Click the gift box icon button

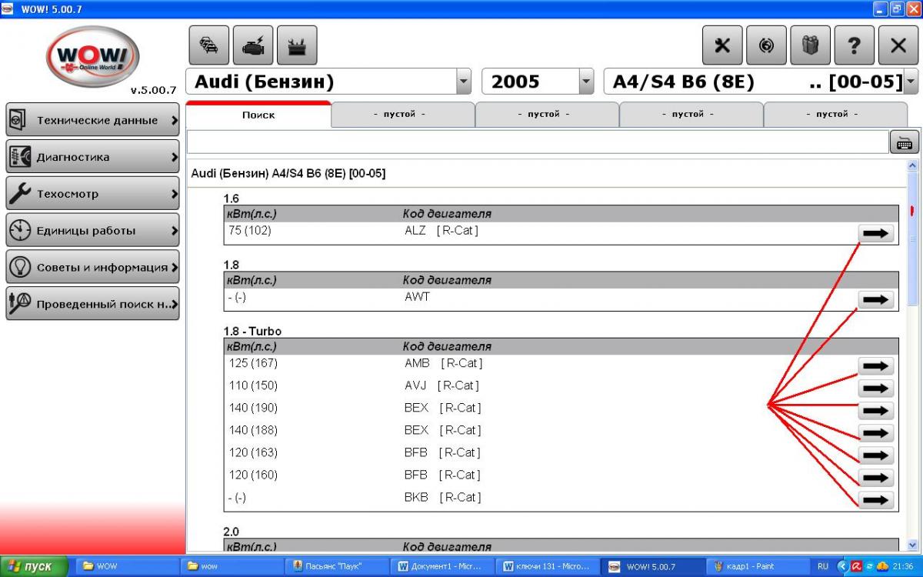(x=810, y=45)
